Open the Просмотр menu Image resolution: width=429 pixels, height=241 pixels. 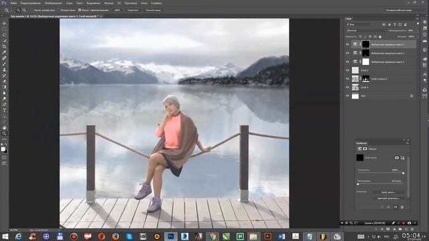click(x=131, y=3)
